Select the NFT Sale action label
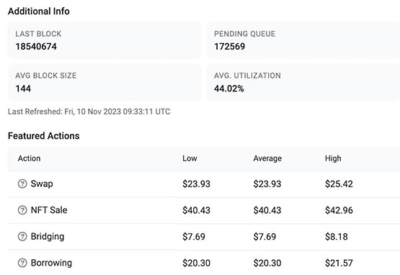This screenshot has width=400, height=275. [49, 210]
